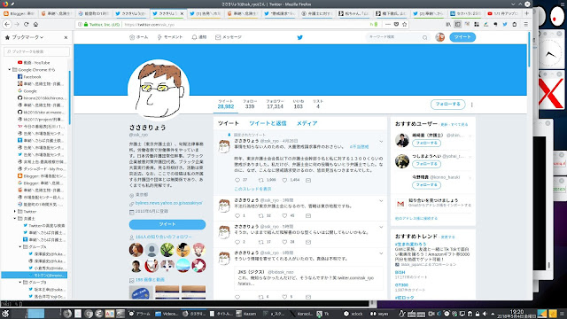Viewport: 567px width, 319px height.
Task: Reply to the pinned tweet
Action: (237, 180)
